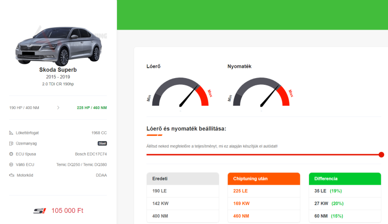Click the Bosch EDC17C74 ECU value

91,154
